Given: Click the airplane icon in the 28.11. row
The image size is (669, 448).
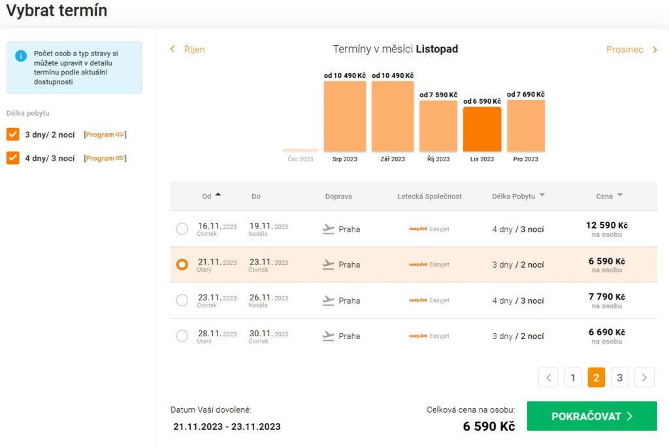Looking at the screenshot, I should 329,336.
